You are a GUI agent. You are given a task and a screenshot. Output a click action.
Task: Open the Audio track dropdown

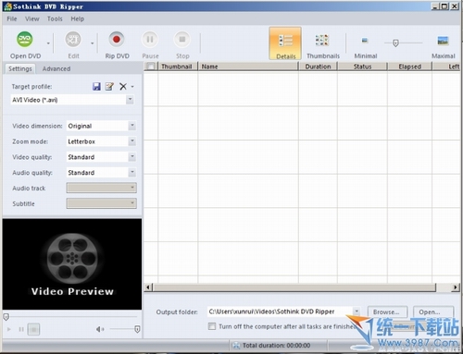coord(101,188)
